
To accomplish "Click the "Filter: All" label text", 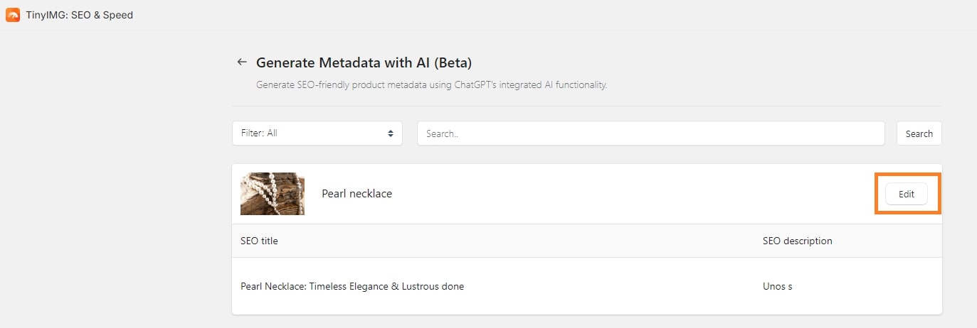I will tap(259, 133).
